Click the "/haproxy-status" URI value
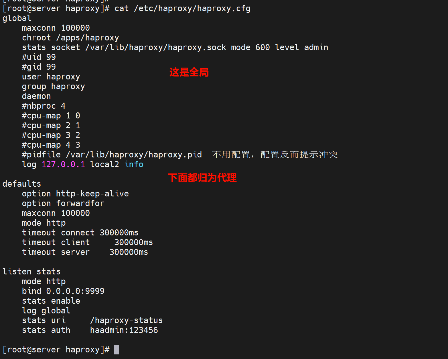Image resolution: width=448 pixels, height=359 pixels. pyautogui.click(x=126, y=320)
